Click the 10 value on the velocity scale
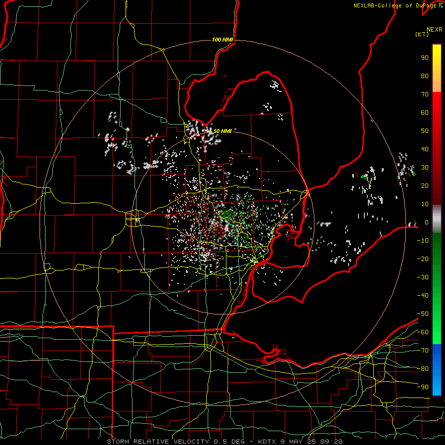Image resolution: width=445 pixels, height=445 pixels. 425,204
